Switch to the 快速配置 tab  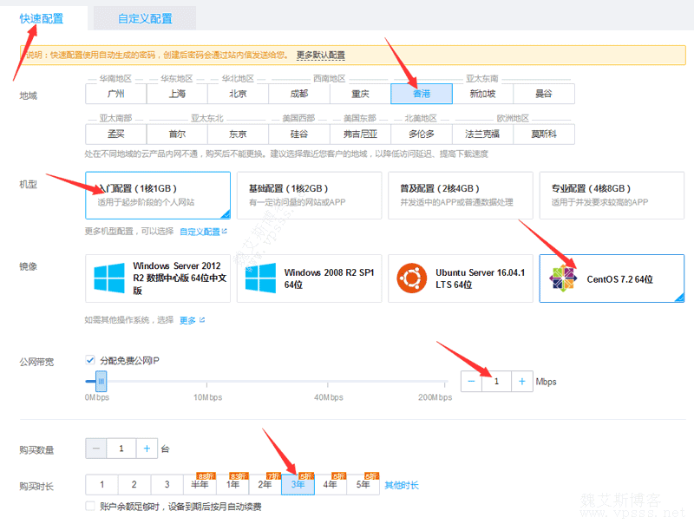(43, 18)
